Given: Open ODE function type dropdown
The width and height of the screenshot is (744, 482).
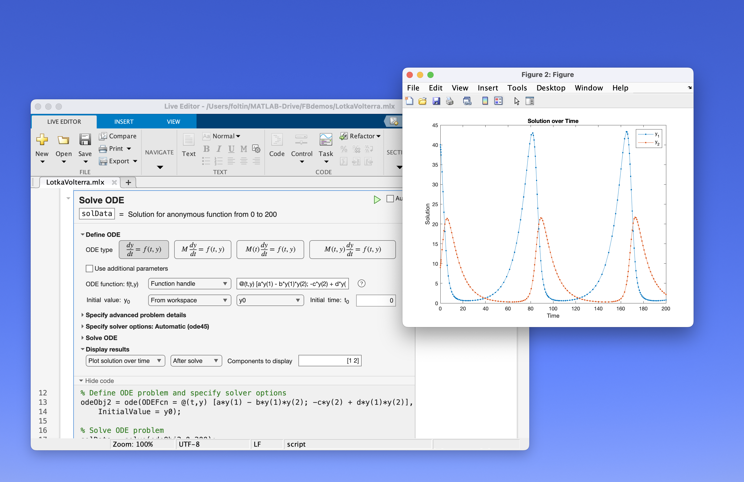Looking at the screenshot, I should point(188,283).
